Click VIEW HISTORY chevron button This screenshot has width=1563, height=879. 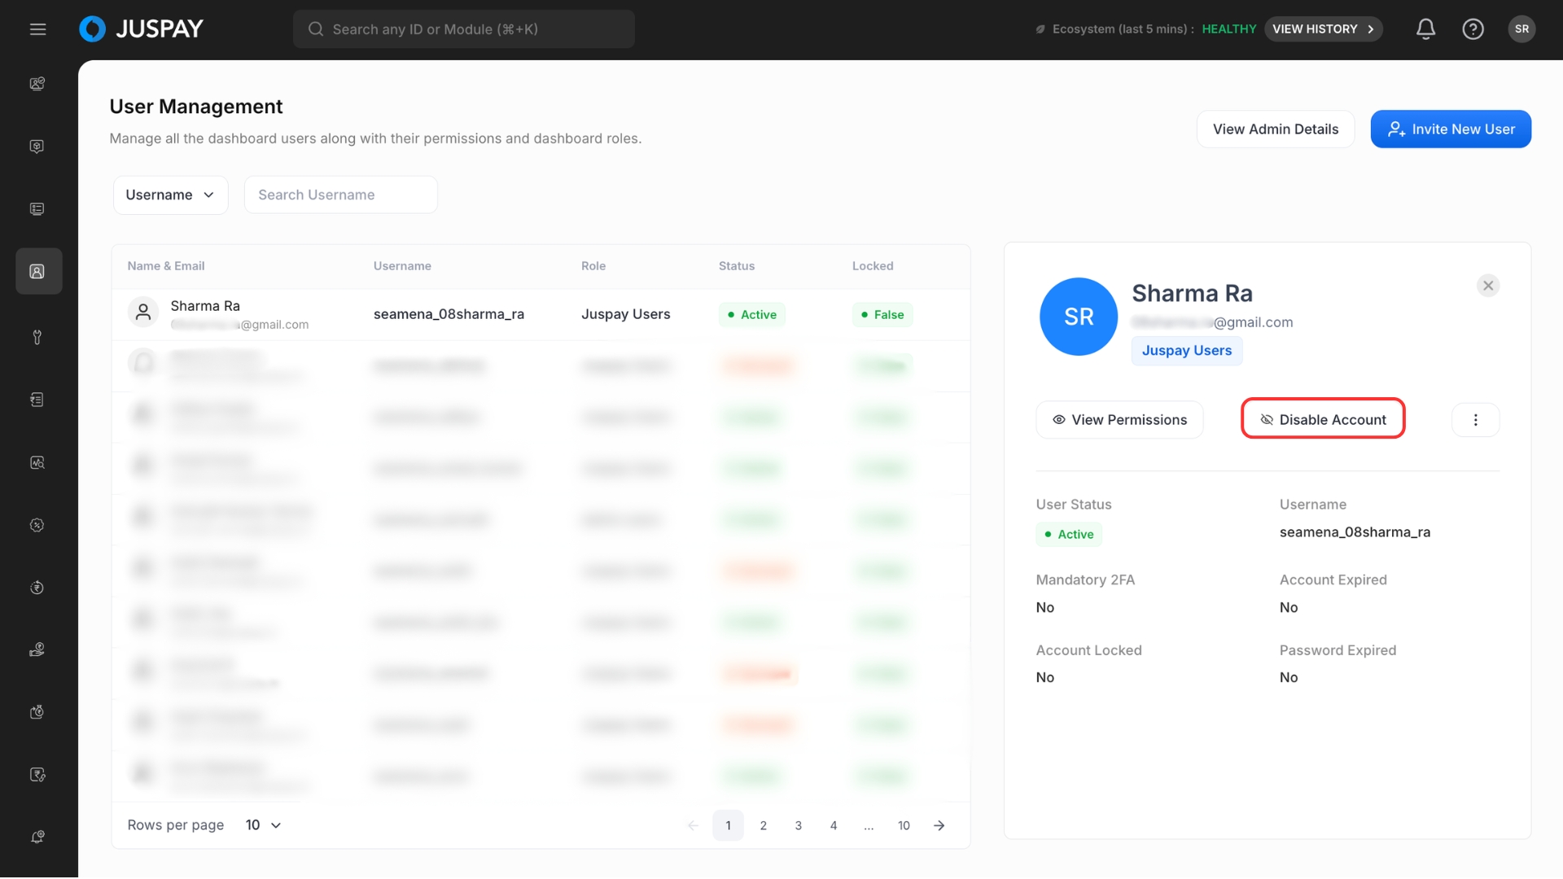click(1323, 29)
